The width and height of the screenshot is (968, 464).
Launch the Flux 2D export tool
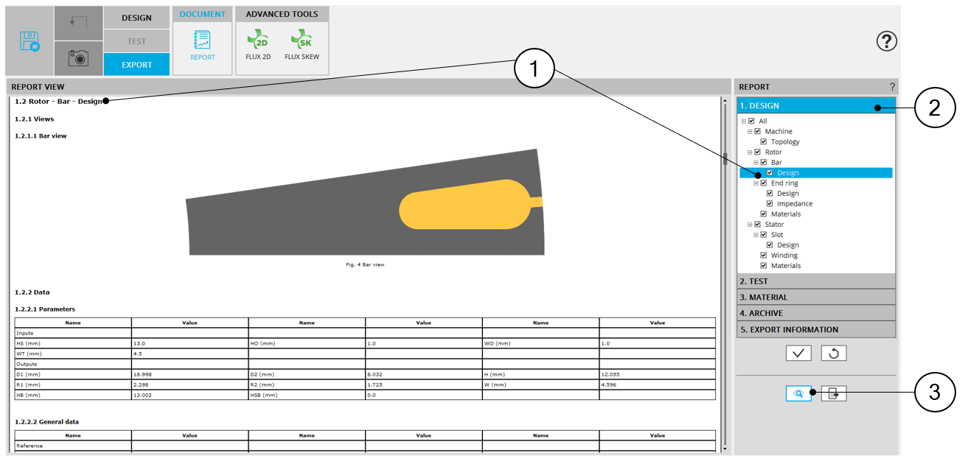coord(257,44)
